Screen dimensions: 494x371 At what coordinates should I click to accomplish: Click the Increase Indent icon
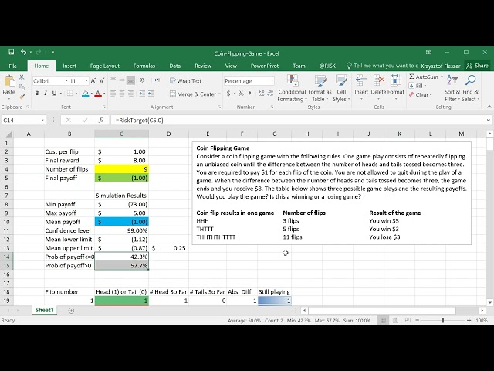151,94
